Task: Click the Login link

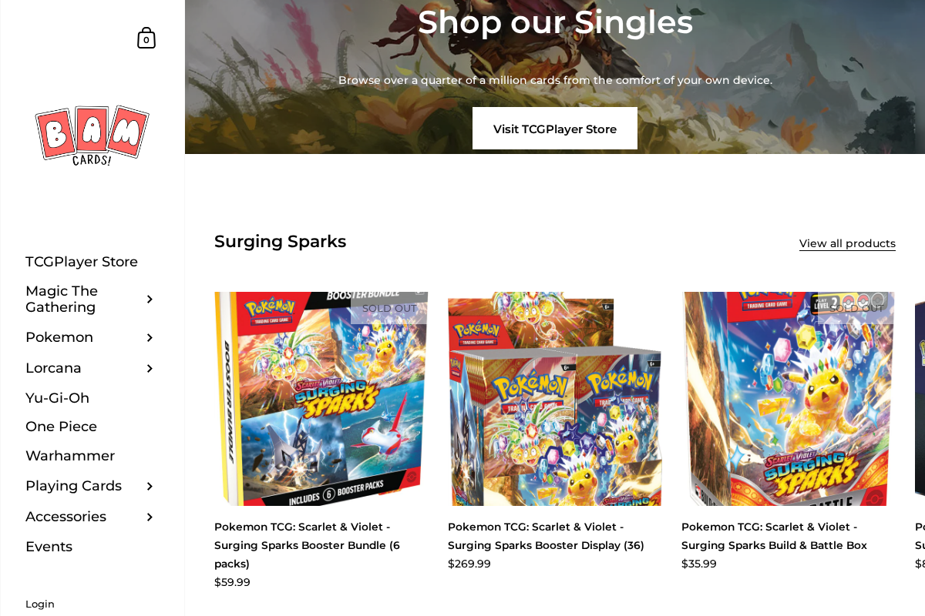Action: coord(39,604)
